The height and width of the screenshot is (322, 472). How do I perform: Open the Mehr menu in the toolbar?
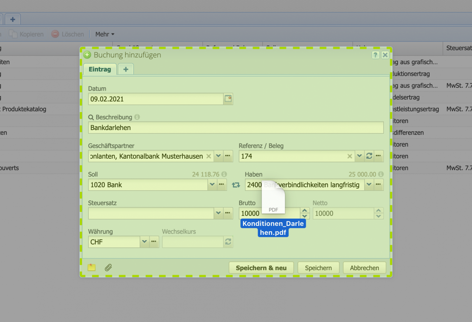point(104,34)
